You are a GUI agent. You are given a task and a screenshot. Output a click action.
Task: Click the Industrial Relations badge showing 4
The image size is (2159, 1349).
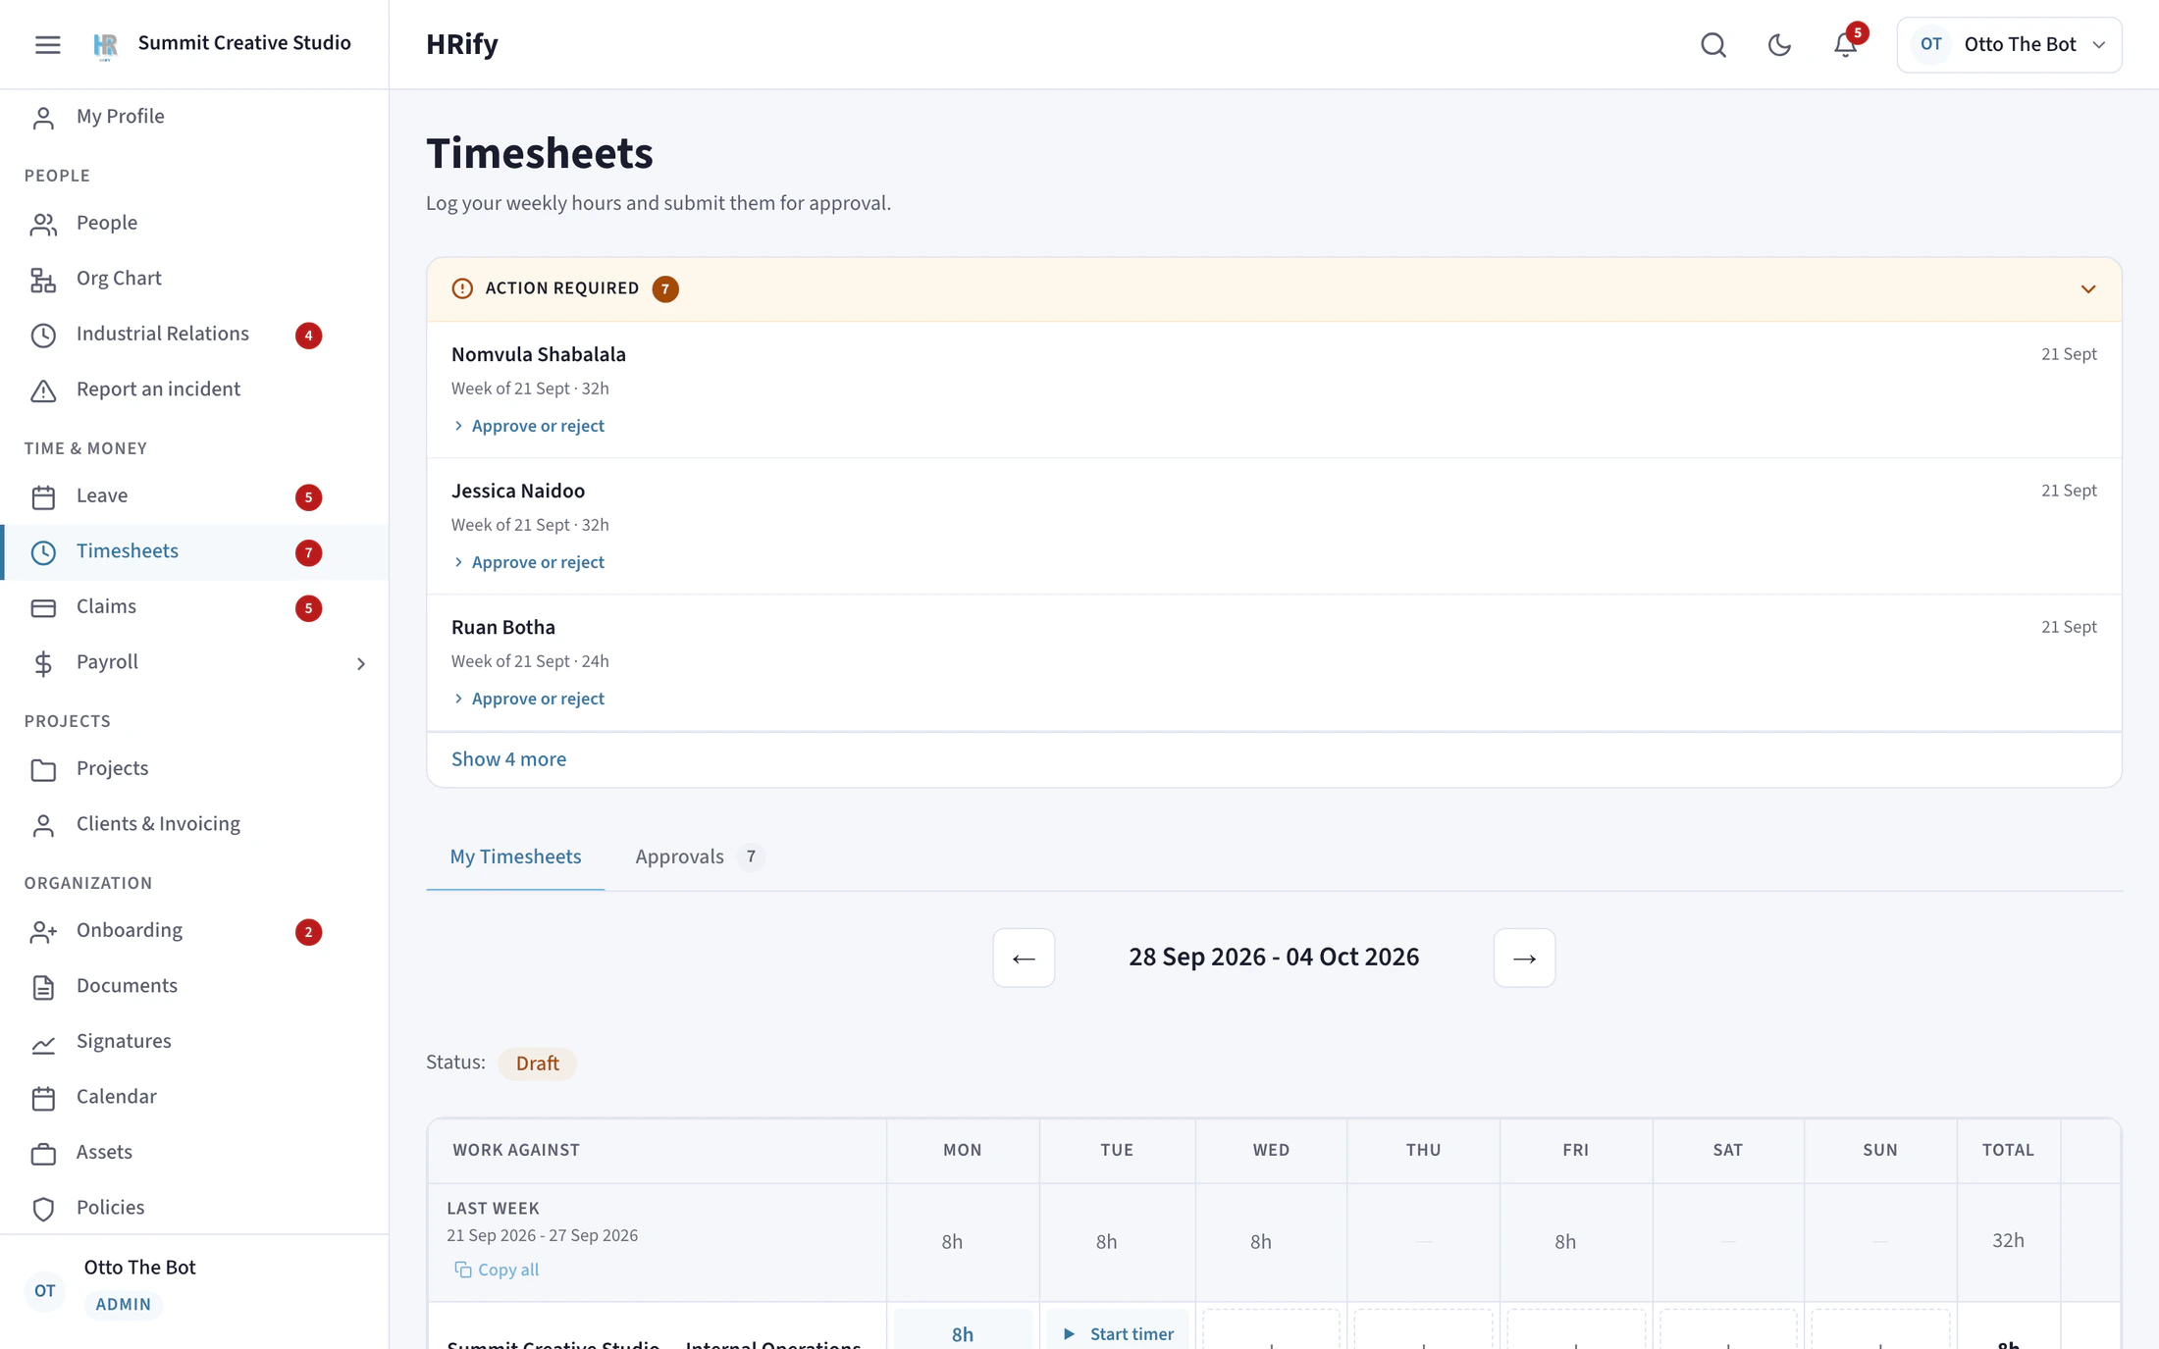point(308,336)
